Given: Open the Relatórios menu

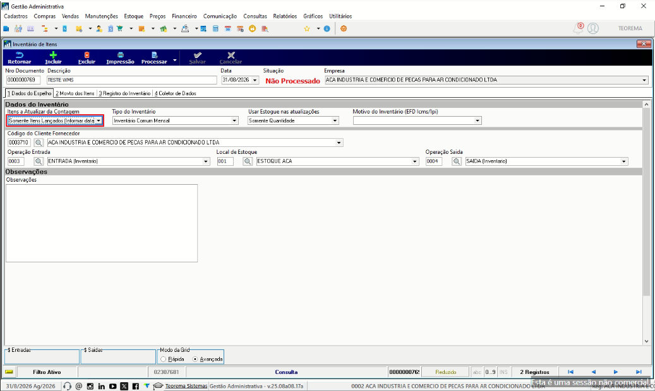Looking at the screenshot, I should point(285,16).
